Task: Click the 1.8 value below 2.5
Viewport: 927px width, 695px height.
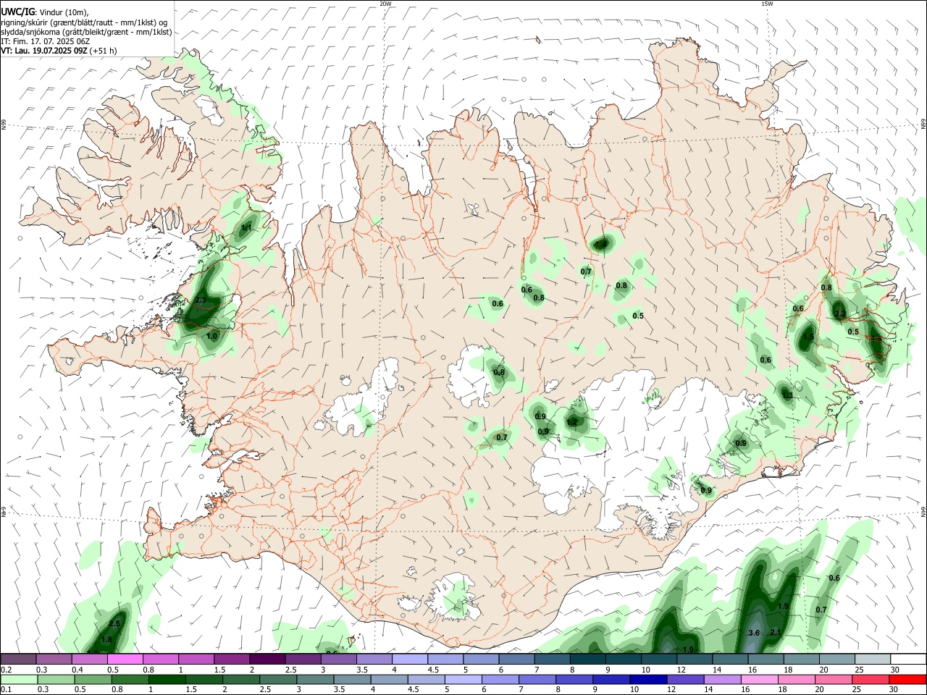Action: (x=106, y=640)
